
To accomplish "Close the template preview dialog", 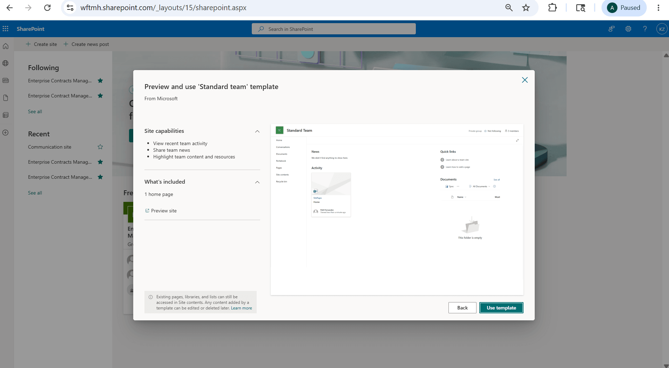I will [x=525, y=80].
